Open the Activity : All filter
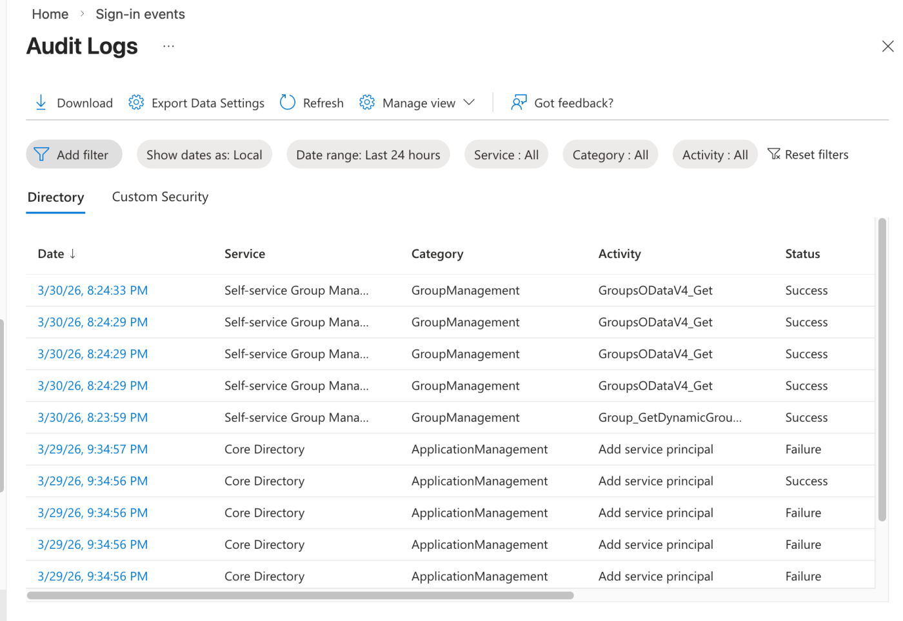Screen dimensions: 903x621 715,155
